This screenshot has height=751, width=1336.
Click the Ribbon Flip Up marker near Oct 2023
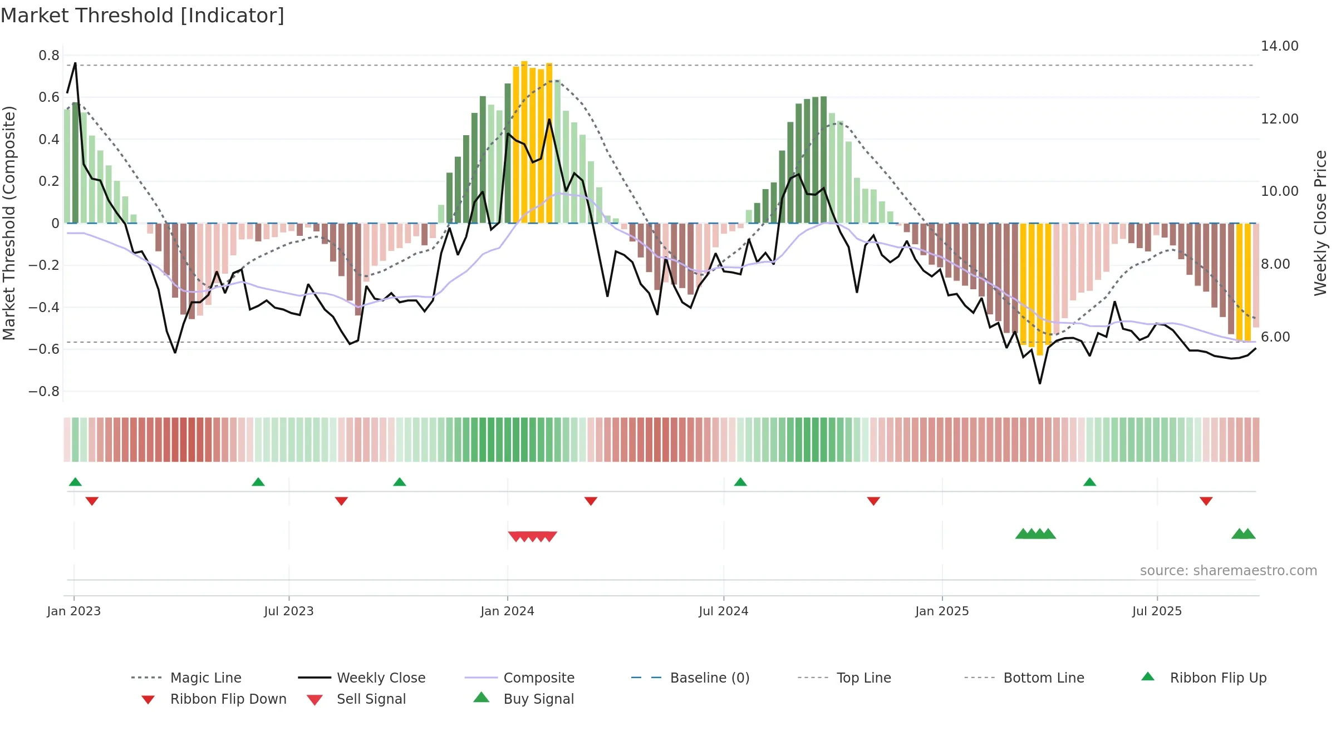400,482
